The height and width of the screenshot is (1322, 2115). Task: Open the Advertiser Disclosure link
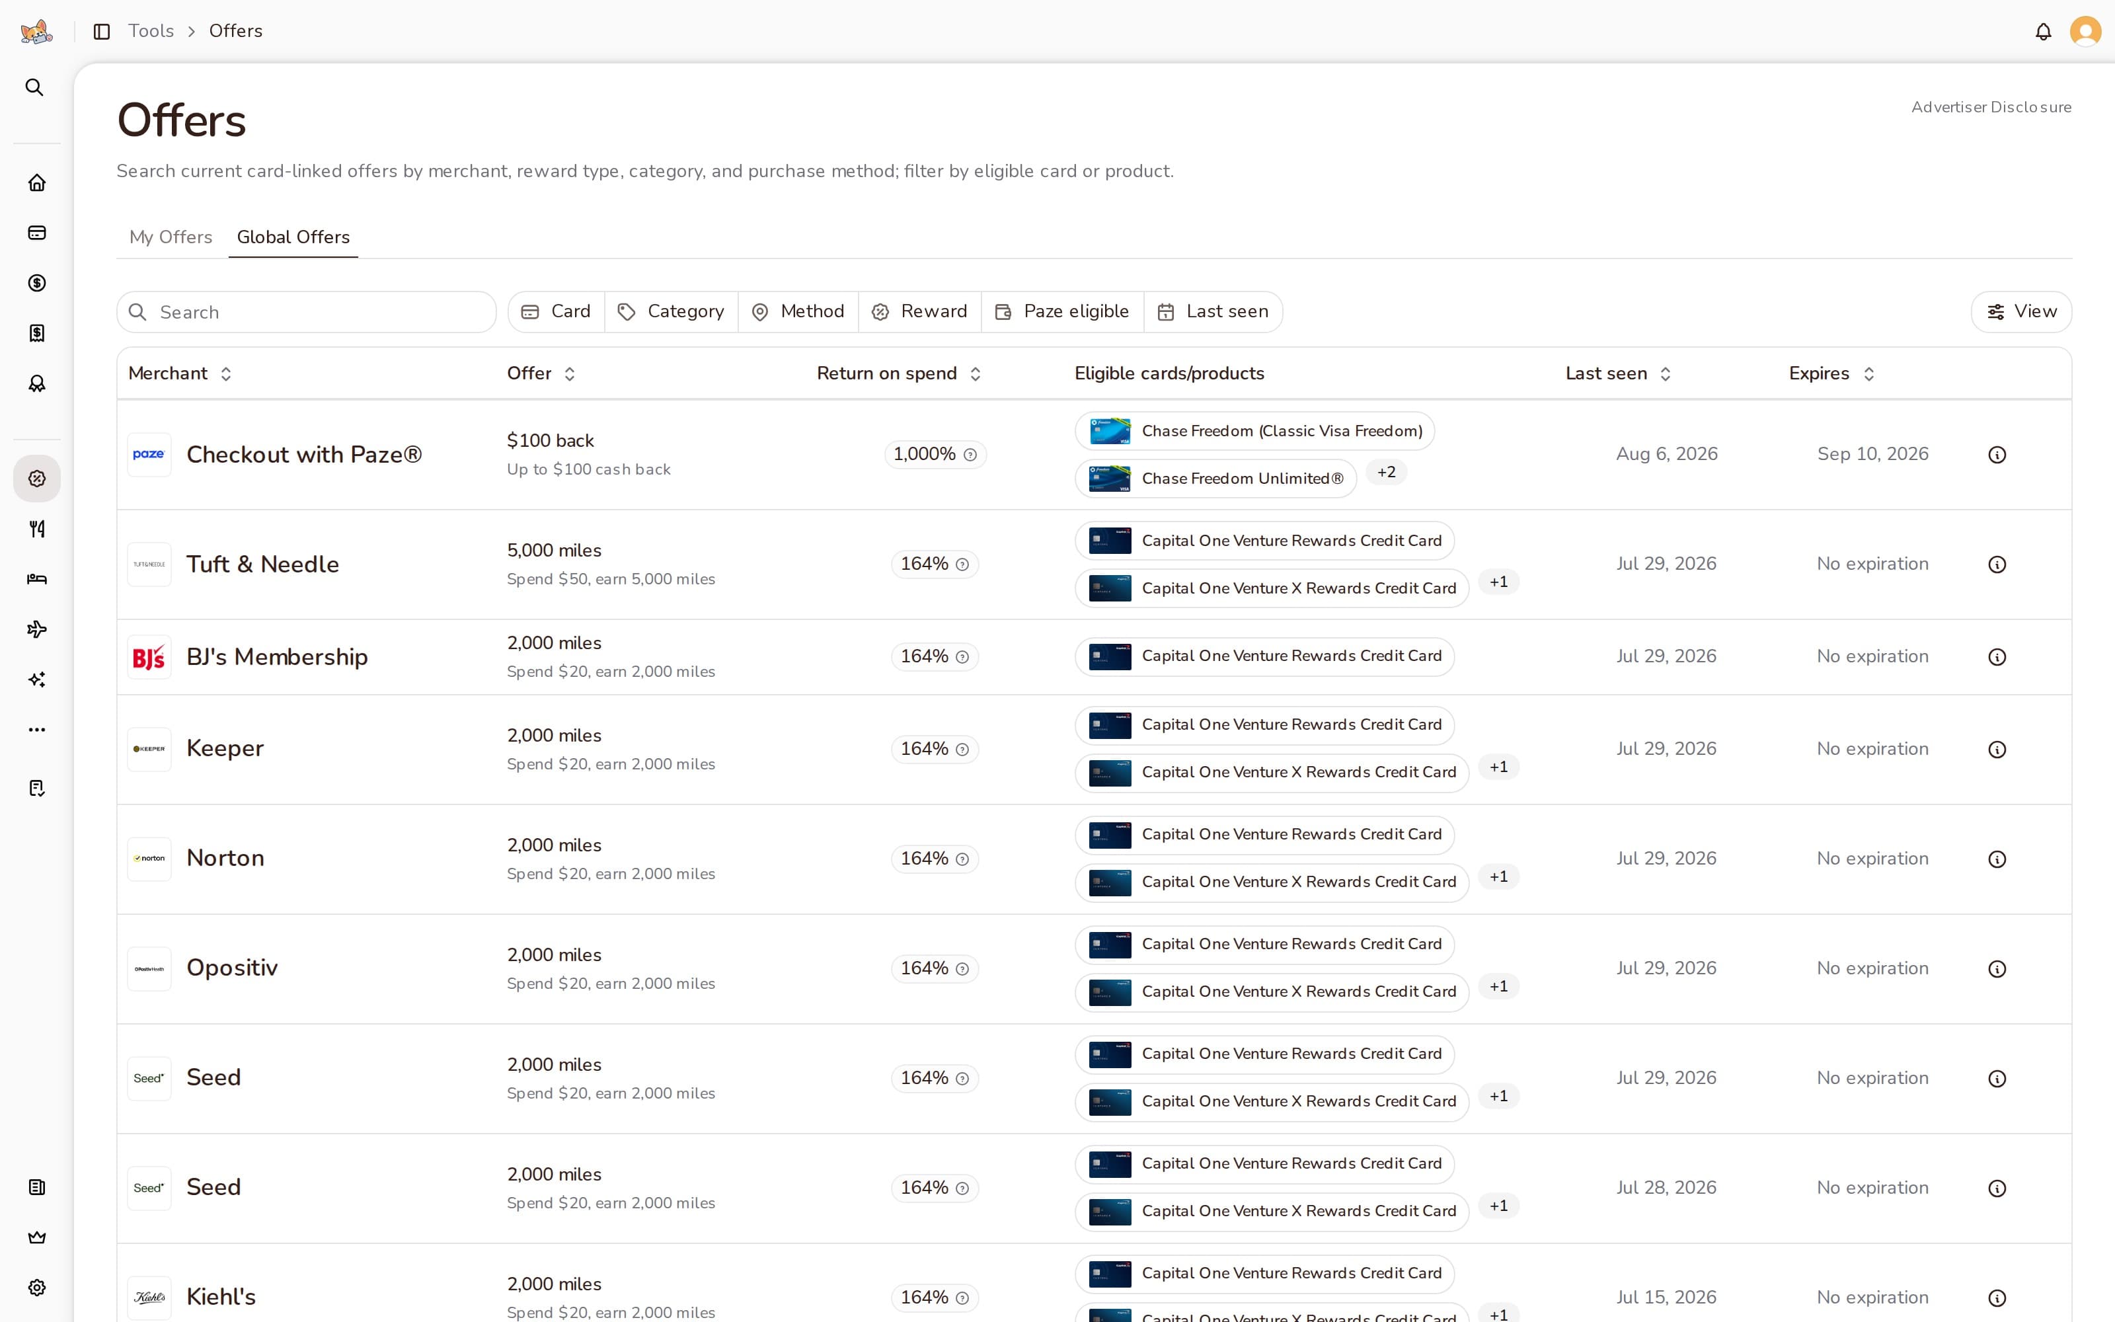1991,108
